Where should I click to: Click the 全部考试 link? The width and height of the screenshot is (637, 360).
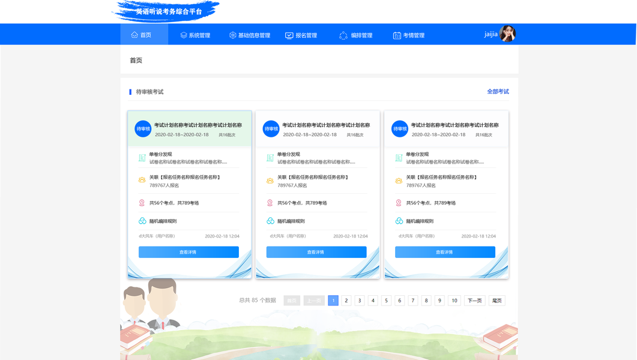(498, 91)
